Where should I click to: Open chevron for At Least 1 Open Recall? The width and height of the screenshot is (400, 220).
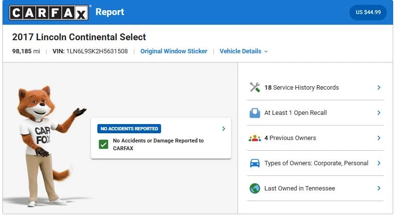[379, 112]
